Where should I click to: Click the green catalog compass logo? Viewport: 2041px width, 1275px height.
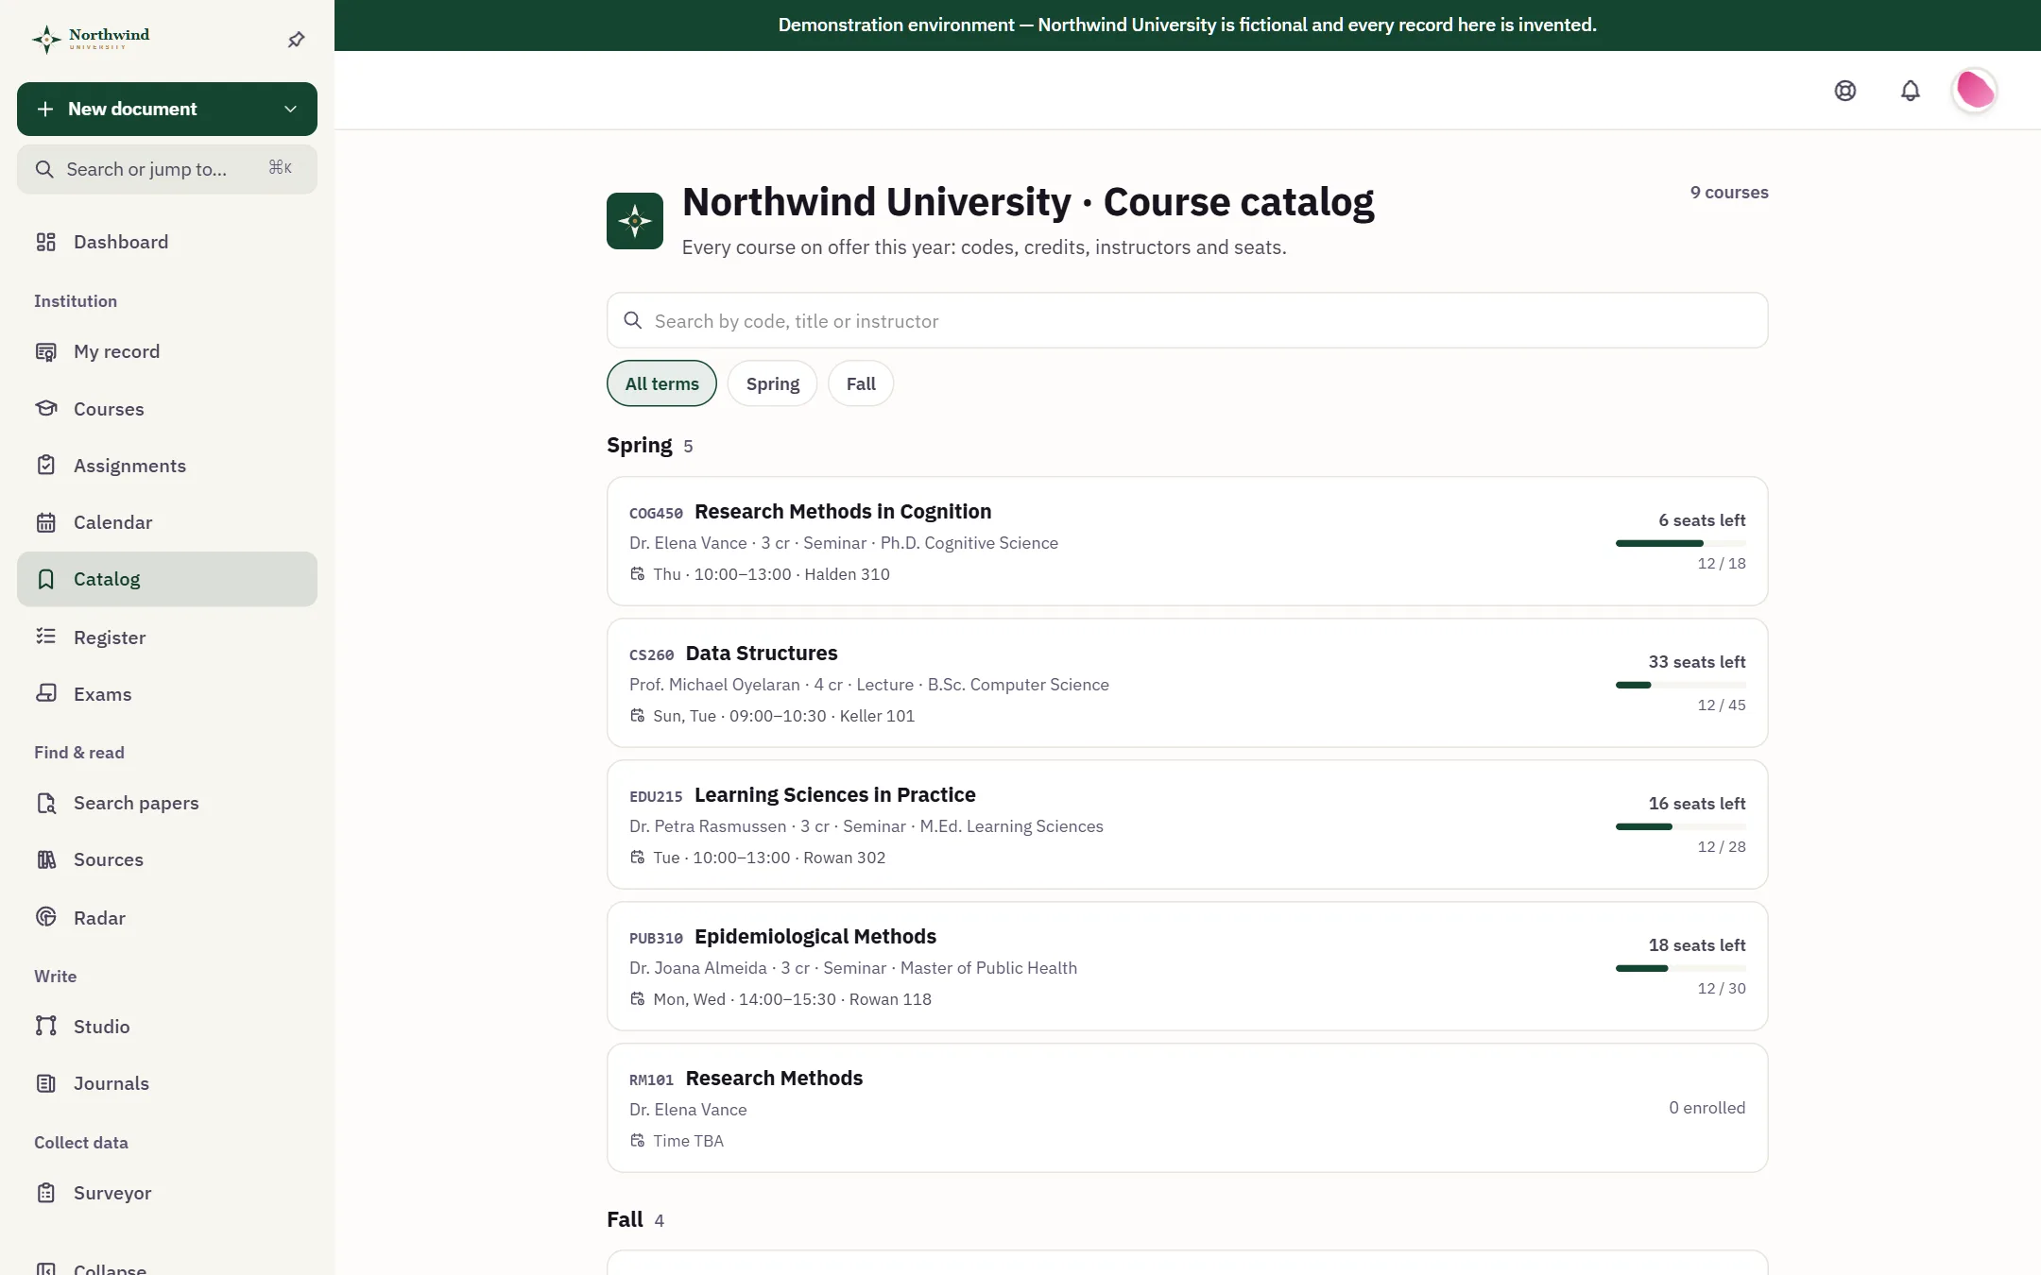(x=635, y=221)
